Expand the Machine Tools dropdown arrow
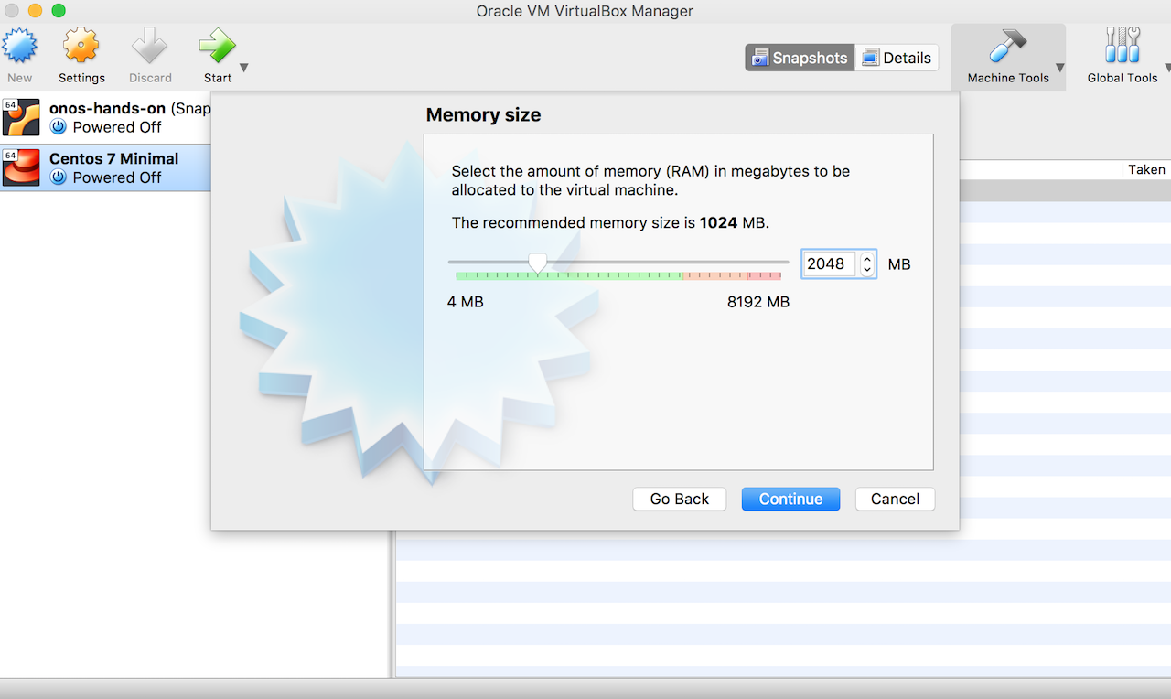This screenshot has height=699, width=1171. [x=1059, y=68]
